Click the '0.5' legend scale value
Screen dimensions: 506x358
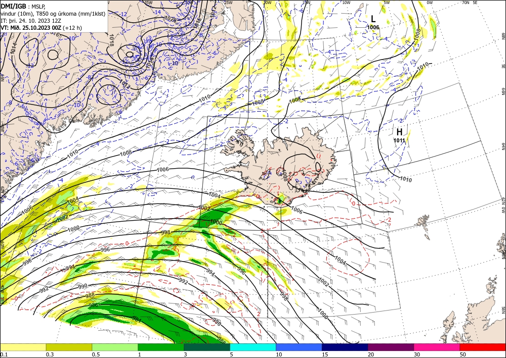96,354
